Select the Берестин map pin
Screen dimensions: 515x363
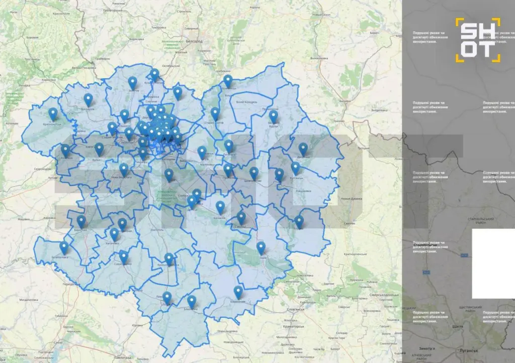(x=81, y=221)
